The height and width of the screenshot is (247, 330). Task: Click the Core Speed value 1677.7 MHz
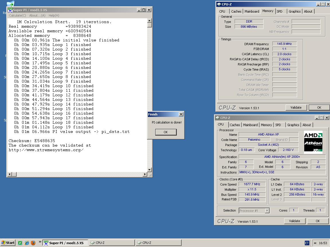pyautogui.click(x=252, y=184)
